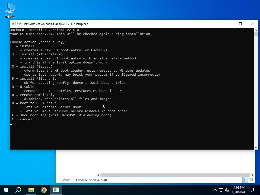This screenshot has width=260, height=195.
Task: Click the 'I = install' line
Action: (23, 46)
